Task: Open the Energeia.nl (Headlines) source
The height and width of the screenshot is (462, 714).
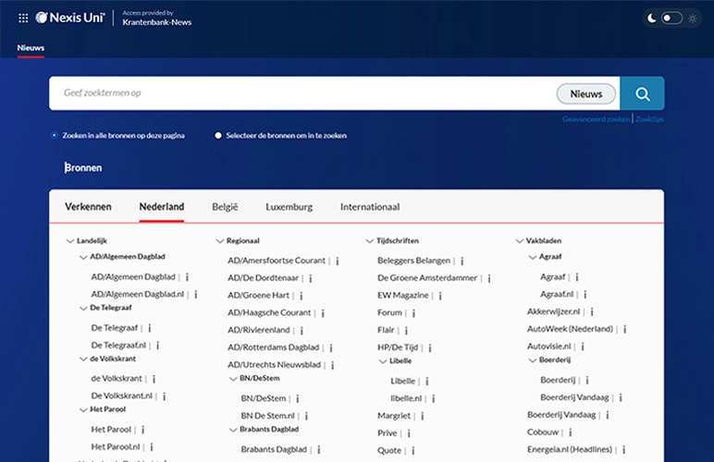Action: pyautogui.click(x=569, y=450)
